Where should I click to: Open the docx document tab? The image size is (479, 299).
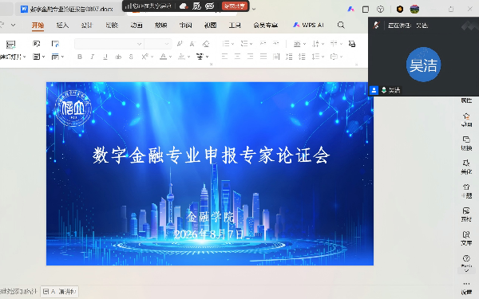tap(68, 9)
